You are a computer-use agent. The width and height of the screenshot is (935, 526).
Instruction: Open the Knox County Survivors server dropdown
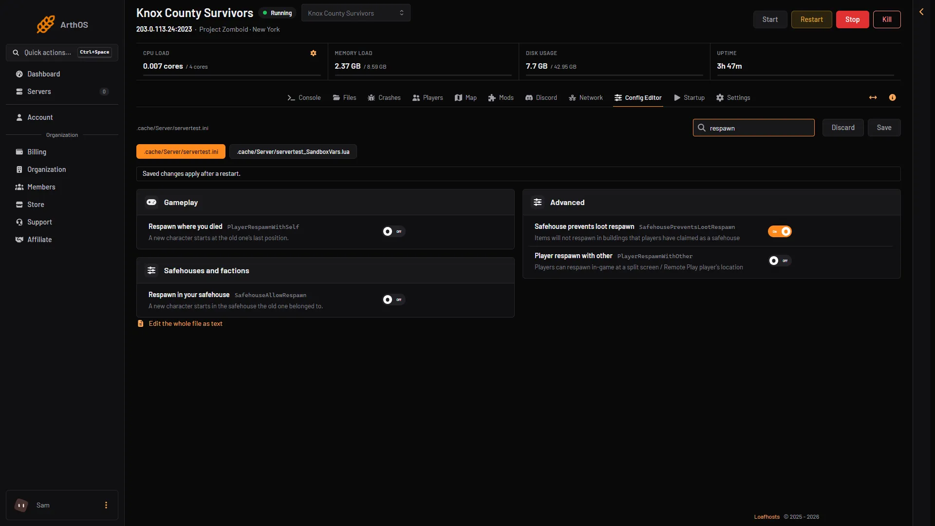pos(355,13)
